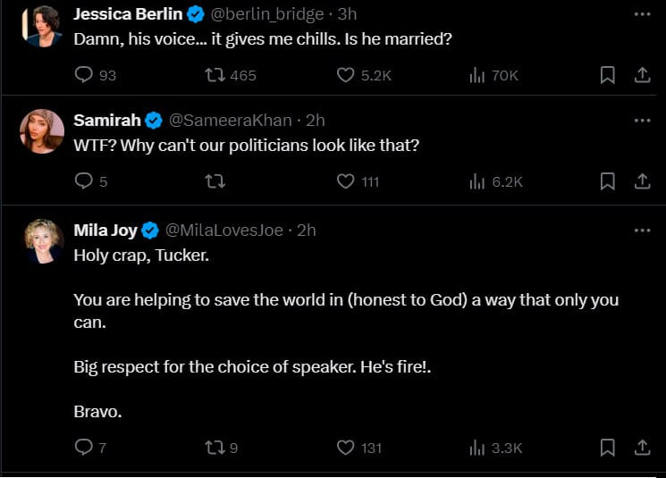666x478 pixels.
Task: Retweet Samirah's post
Action: click(215, 181)
